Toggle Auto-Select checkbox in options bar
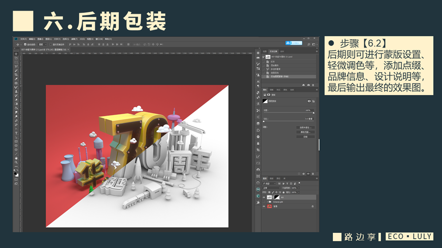This screenshot has width=442, height=248. (26, 45)
